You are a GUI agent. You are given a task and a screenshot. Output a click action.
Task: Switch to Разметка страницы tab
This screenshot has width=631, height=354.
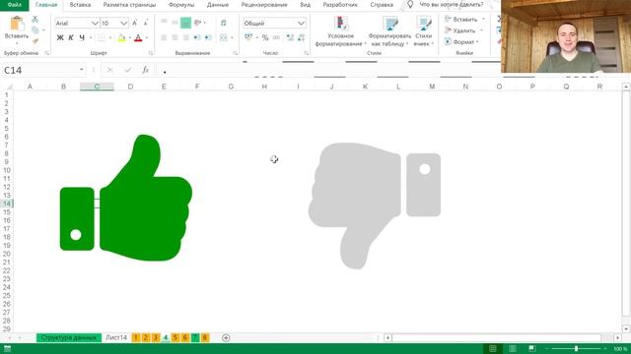(x=129, y=5)
